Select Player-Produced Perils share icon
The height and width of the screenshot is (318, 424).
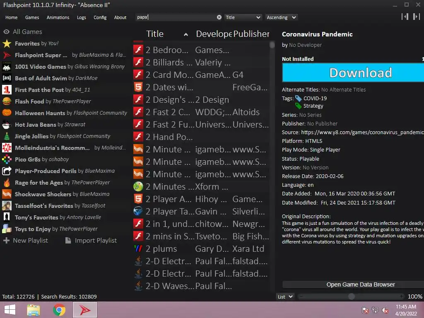click(x=7, y=171)
